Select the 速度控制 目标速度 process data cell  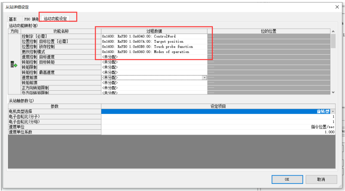tap(154, 57)
